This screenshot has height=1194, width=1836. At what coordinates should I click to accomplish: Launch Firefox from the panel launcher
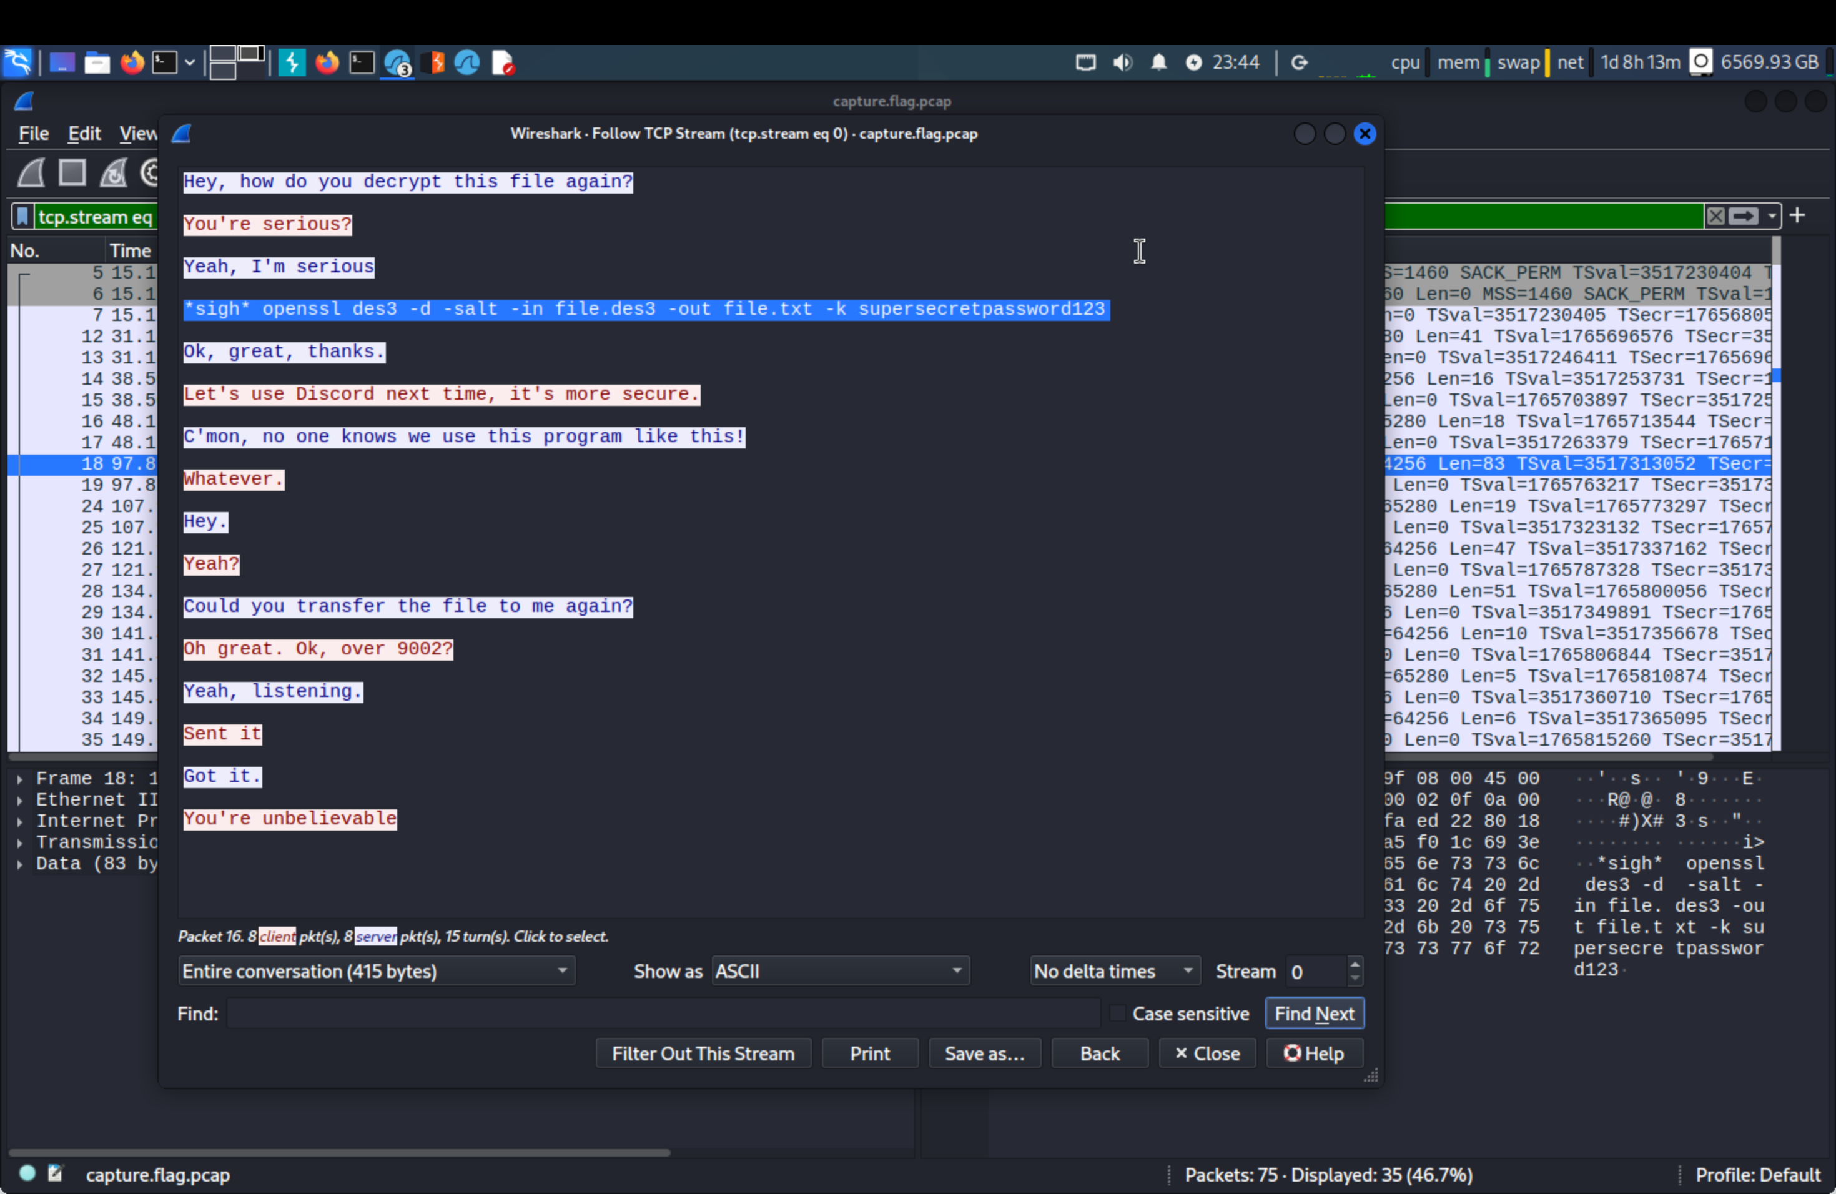(132, 62)
